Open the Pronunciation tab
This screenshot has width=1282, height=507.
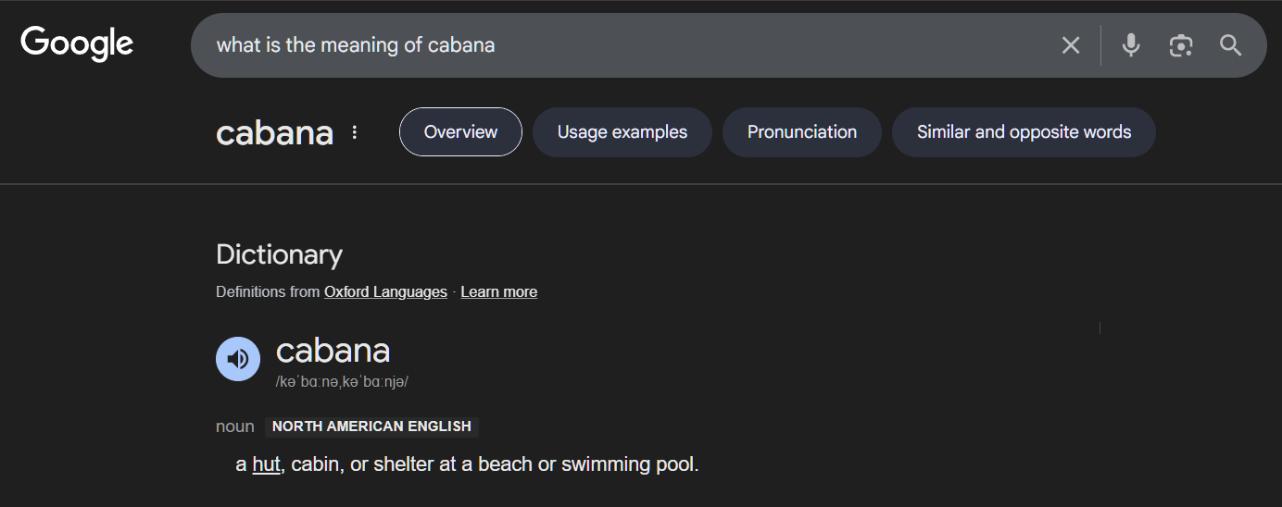tap(801, 132)
